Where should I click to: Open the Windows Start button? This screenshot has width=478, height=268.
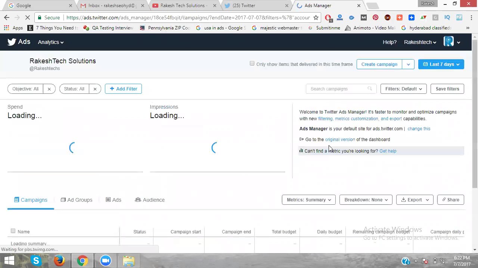9,261
